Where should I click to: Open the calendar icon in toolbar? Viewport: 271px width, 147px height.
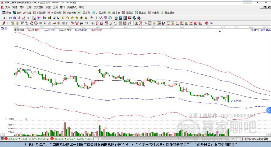(x=116, y=18)
